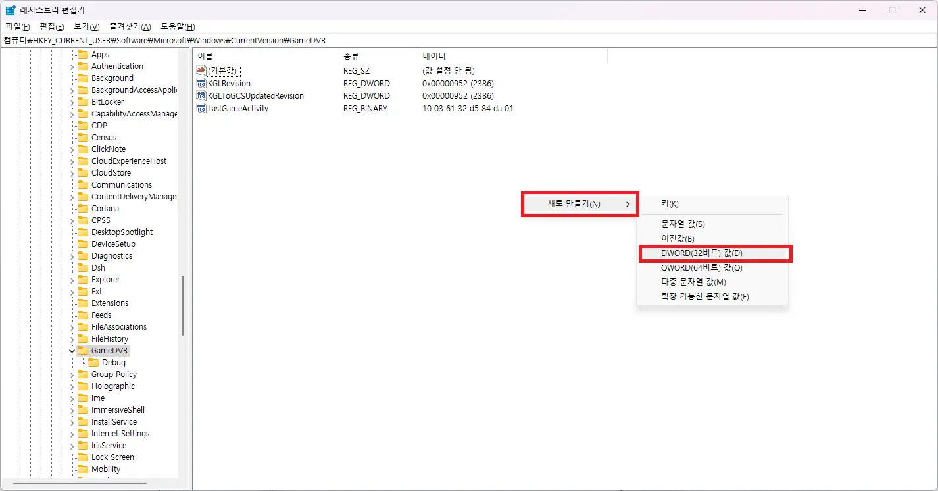
Task: Choose QWORD(64비트) 값(Q) in submenu
Action: tap(712, 268)
